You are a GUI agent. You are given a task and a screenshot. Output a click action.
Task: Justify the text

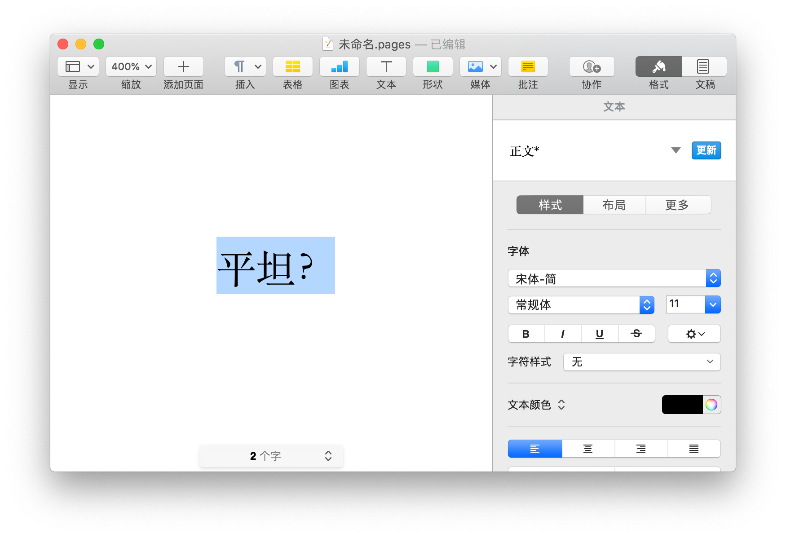coord(694,449)
